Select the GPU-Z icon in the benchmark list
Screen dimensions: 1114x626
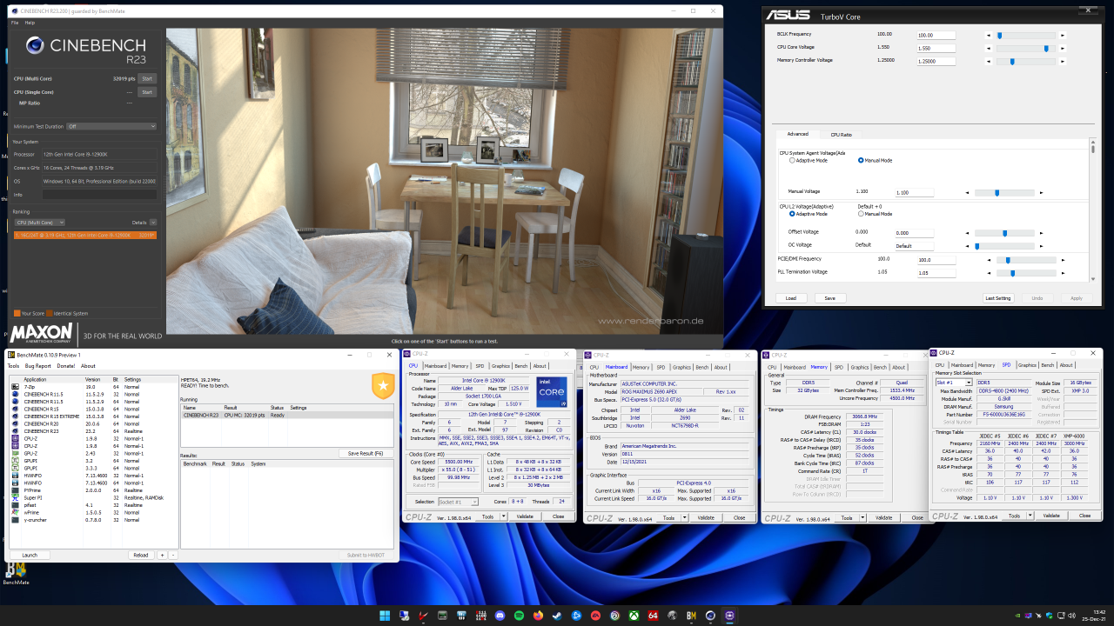point(16,453)
